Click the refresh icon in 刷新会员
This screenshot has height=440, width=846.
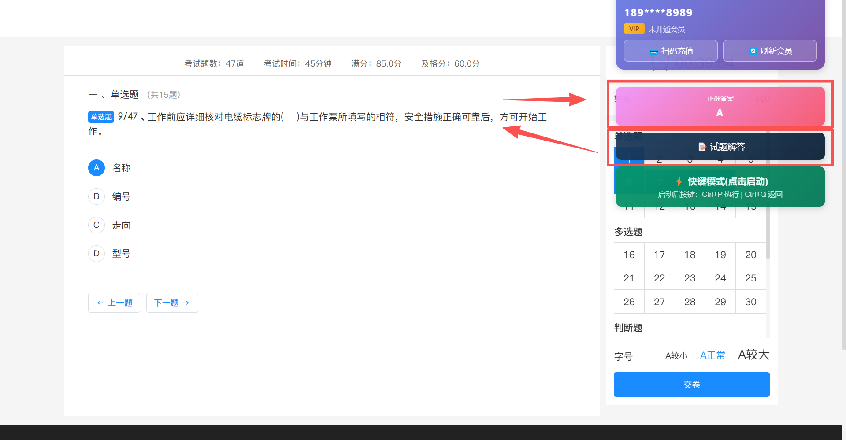[x=753, y=51]
